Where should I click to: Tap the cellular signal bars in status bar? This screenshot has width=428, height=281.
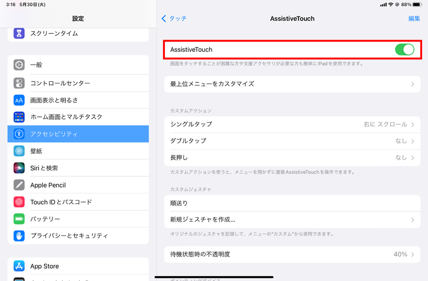point(384,5)
